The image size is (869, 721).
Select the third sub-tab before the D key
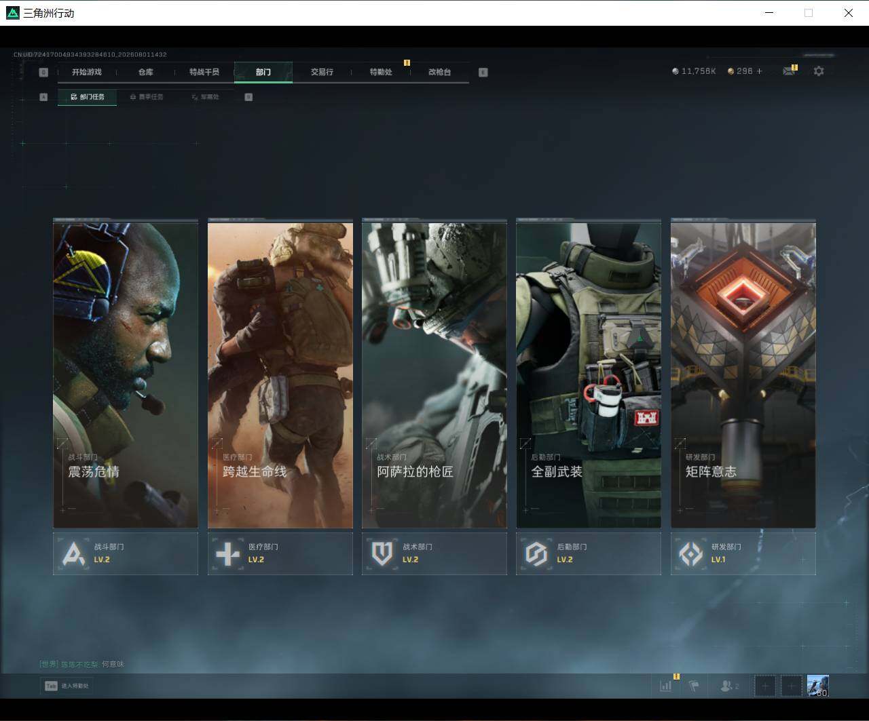[x=205, y=97]
